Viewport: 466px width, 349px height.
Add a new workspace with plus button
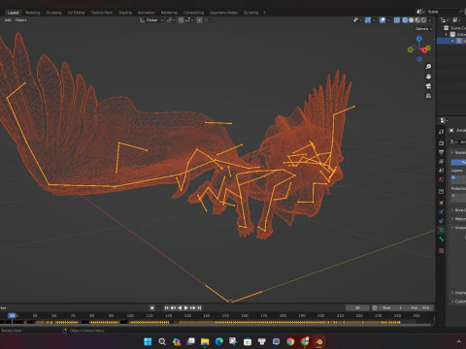[x=264, y=13]
